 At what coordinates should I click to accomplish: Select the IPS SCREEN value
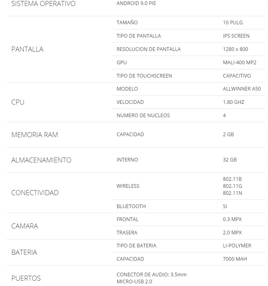point(236,36)
